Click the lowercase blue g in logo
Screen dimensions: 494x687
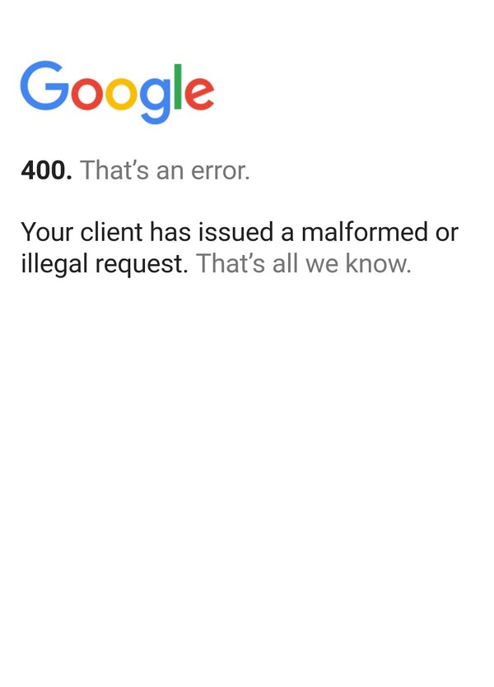155,100
